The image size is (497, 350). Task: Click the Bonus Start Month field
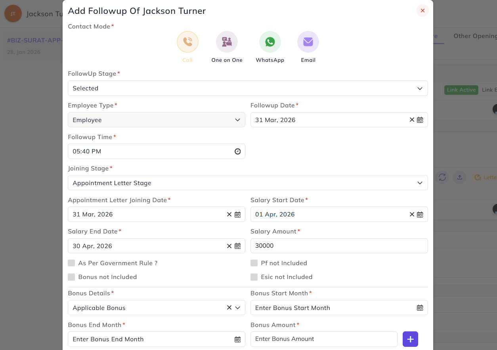click(x=339, y=308)
